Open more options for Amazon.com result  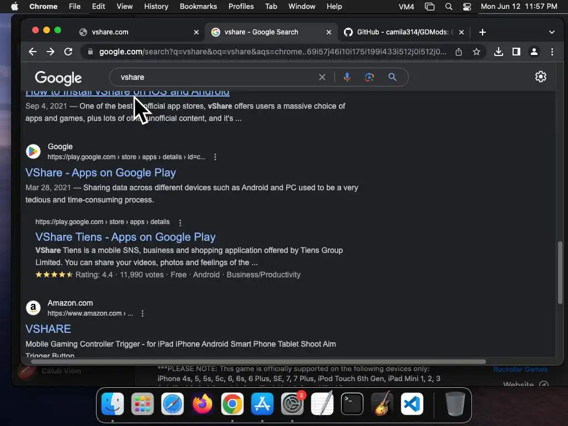click(x=143, y=313)
